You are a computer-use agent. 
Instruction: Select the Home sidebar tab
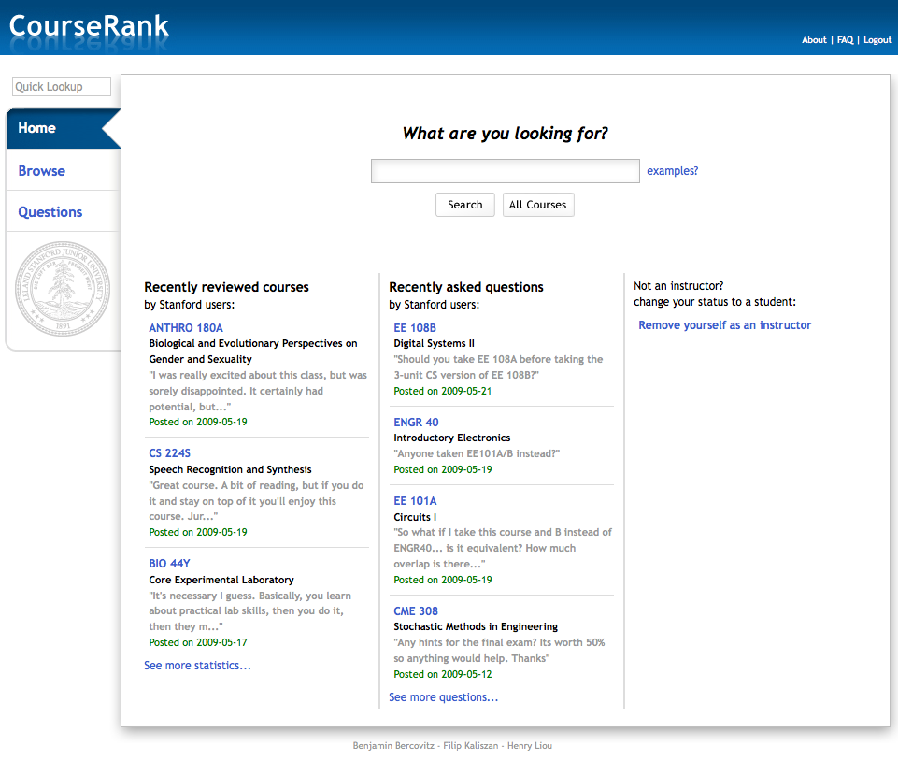pyautogui.click(x=63, y=128)
